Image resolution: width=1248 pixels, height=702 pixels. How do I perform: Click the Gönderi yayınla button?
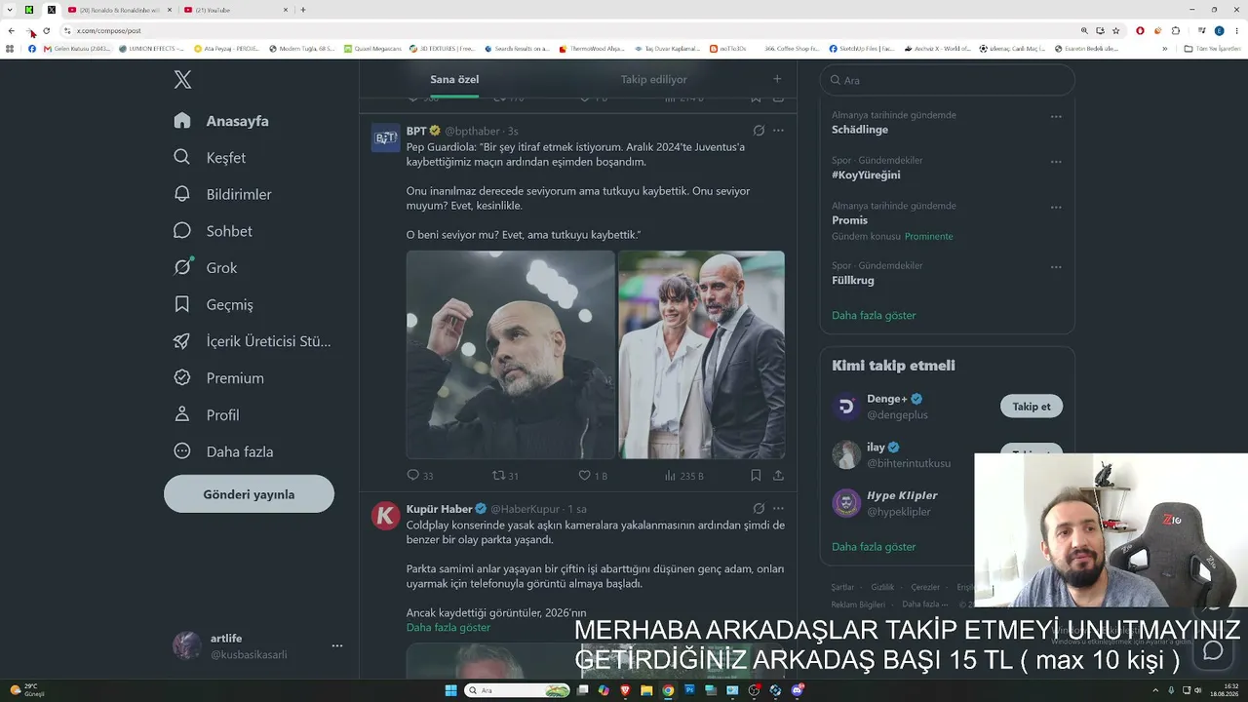tap(249, 494)
